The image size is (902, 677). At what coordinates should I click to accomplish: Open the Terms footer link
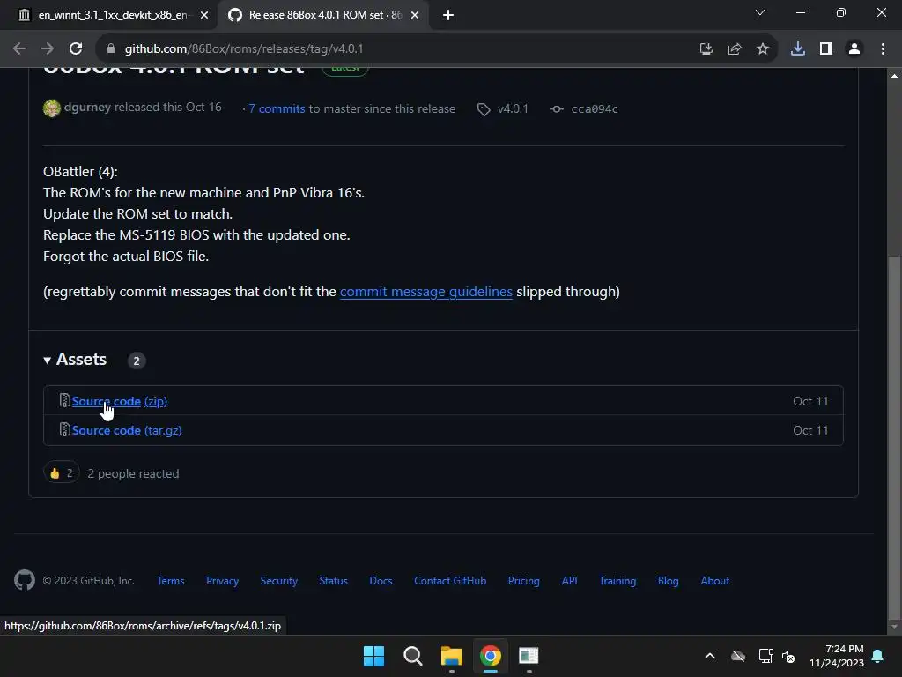171,581
